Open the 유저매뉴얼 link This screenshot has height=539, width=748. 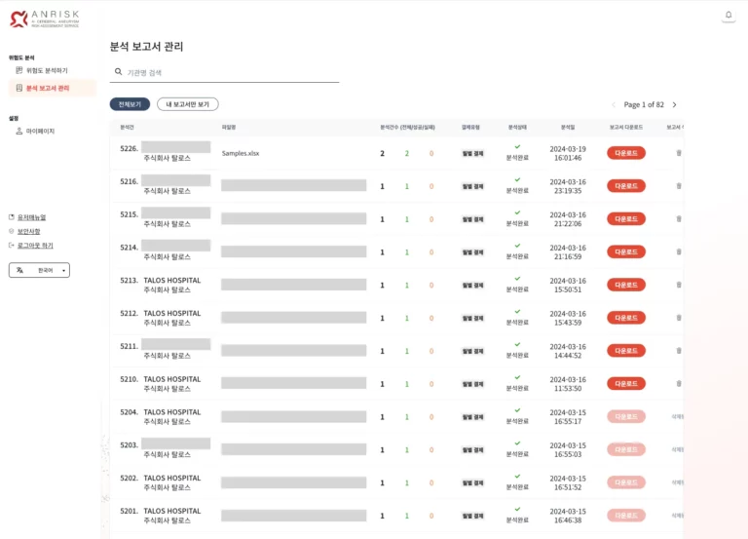(x=31, y=217)
